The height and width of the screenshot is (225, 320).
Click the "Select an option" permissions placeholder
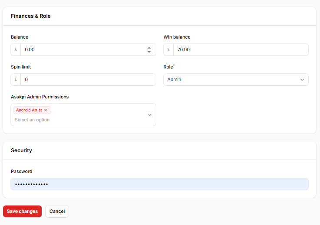(x=32, y=120)
